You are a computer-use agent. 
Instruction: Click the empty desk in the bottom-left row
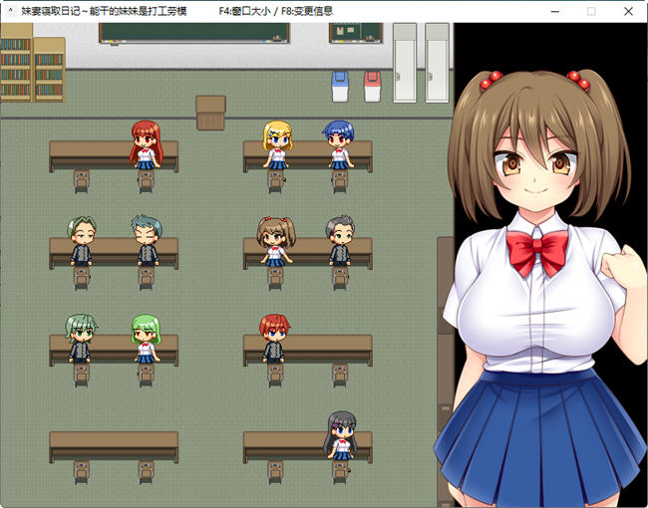pos(114,446)
